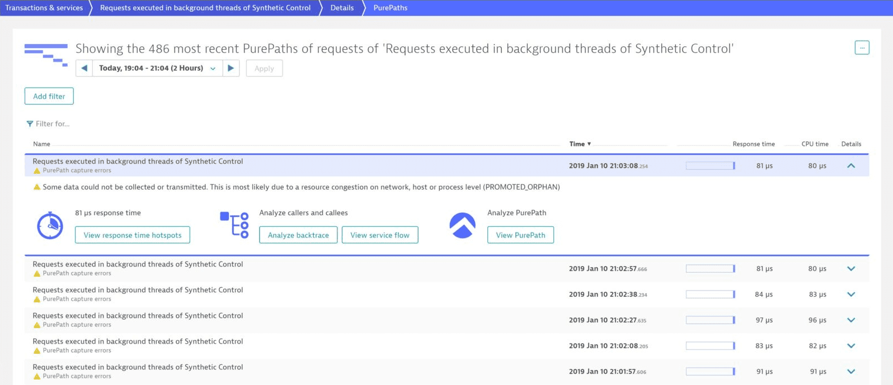
Task: Open Transactions & services breadcrumb
Action: (x=44, y=8)
